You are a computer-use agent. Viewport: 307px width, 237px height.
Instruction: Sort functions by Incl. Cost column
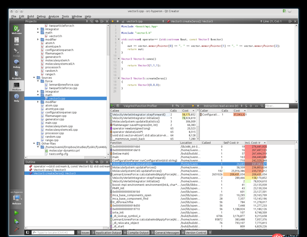[x=255, y=143]
